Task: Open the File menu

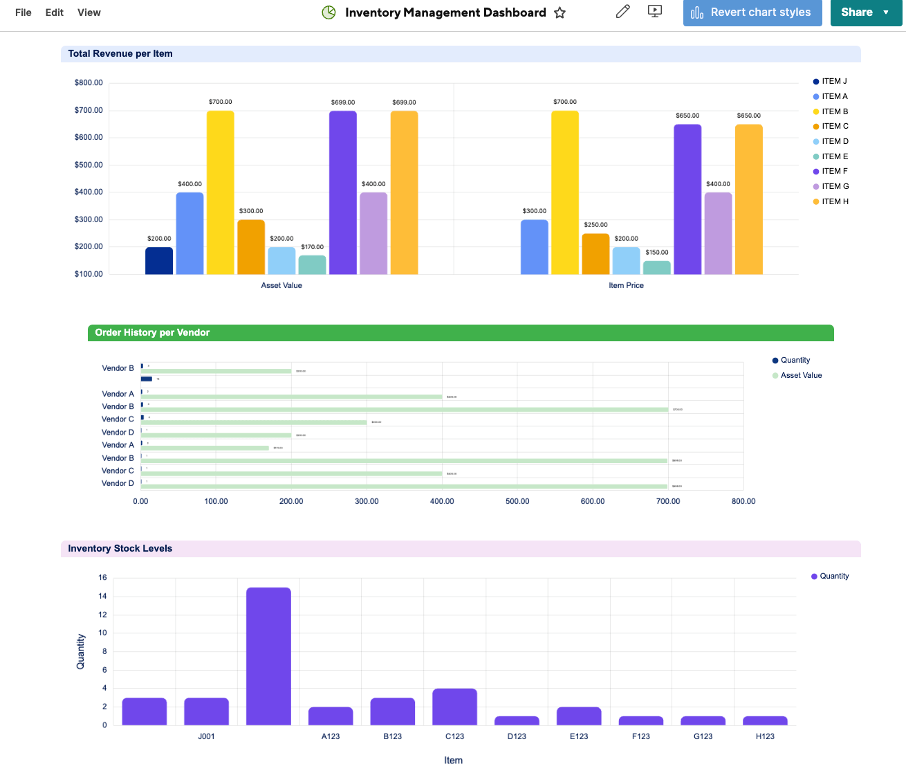Action: pyautogui.click(x=23, y=12)
